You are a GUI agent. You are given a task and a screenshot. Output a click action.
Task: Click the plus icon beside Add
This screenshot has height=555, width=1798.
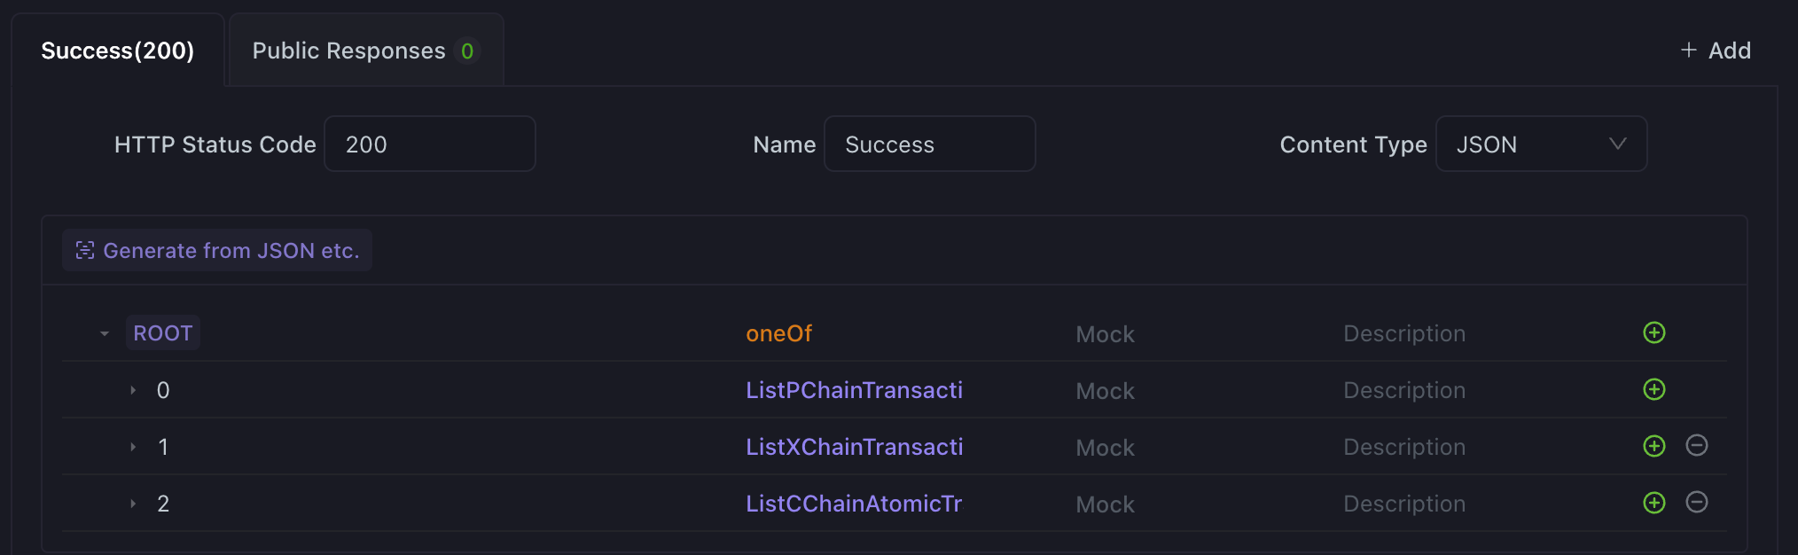click(x=1689, y=51)
